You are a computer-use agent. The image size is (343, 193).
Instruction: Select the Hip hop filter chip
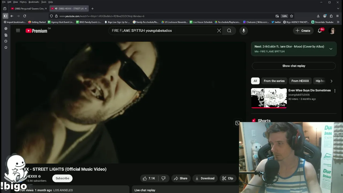coord(320,81)
